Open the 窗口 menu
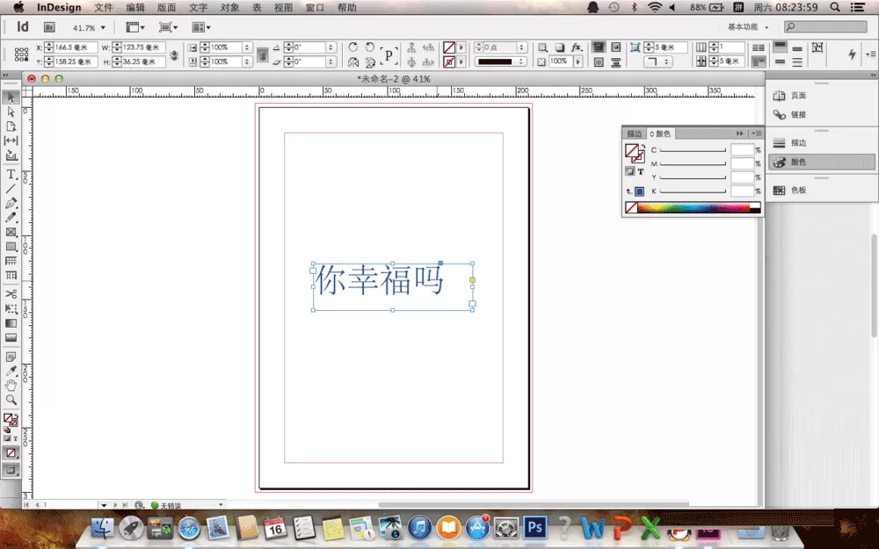The image size is (879, 549). pos(315,7)
